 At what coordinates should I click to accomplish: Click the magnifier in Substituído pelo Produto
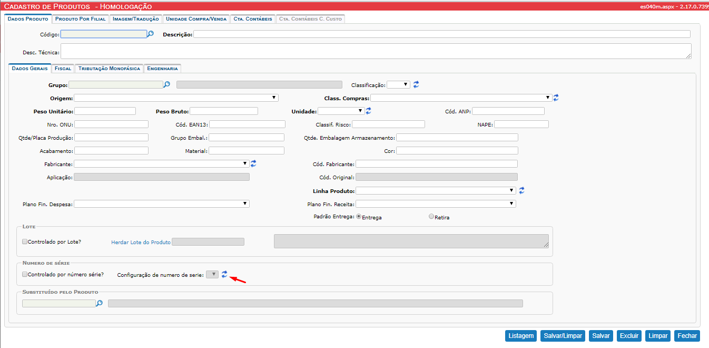(99, 303)
